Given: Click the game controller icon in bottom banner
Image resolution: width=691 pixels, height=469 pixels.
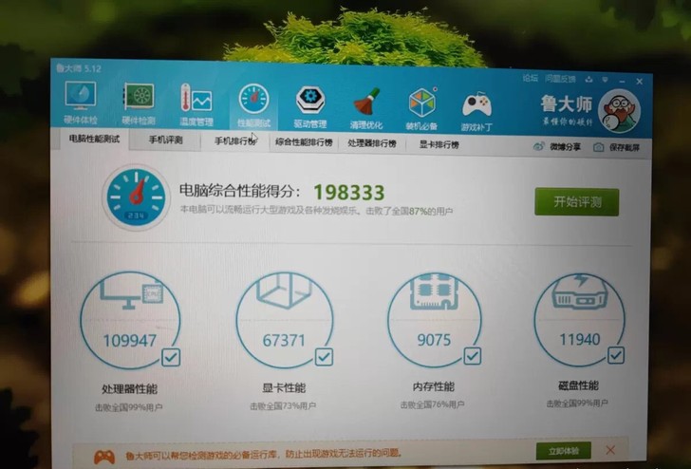Looking at the screenshot, I should click(x=104, y=457).
